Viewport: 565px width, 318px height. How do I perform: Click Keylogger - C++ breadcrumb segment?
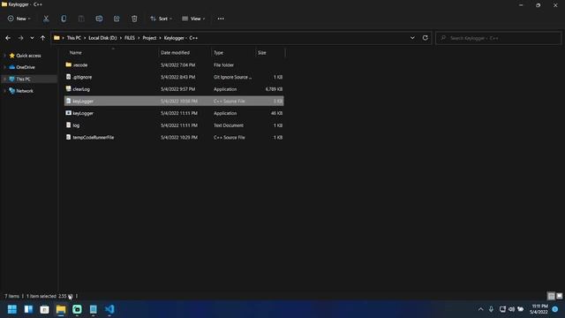(181, 38)
